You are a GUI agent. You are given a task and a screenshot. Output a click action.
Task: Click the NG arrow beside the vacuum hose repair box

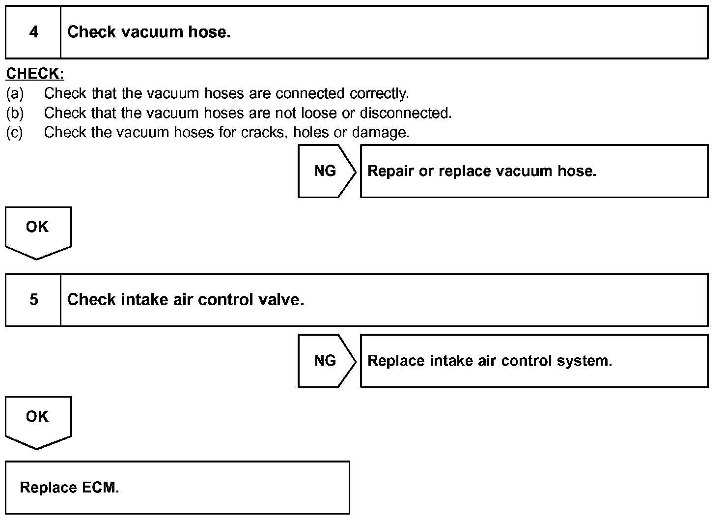coord(326,171)
